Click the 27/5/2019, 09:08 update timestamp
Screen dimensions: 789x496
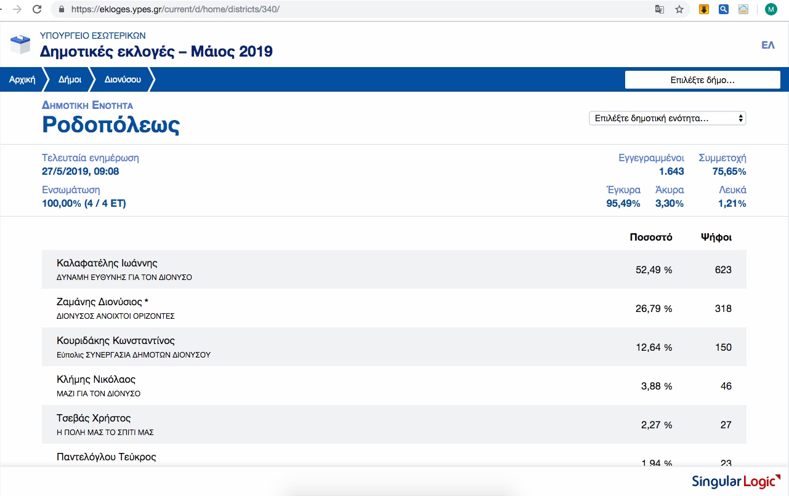[x=81, y=172]
